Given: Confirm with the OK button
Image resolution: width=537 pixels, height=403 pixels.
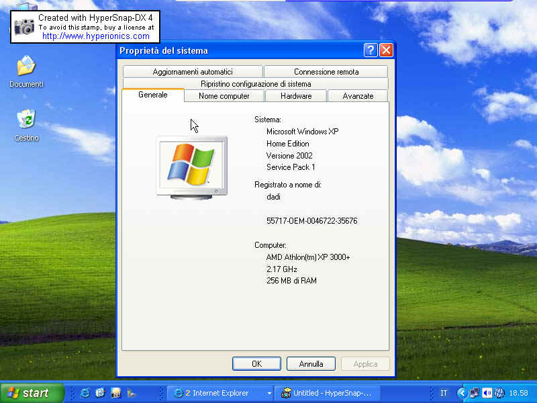Looking at the screenshot, I should tap(256, 363).
